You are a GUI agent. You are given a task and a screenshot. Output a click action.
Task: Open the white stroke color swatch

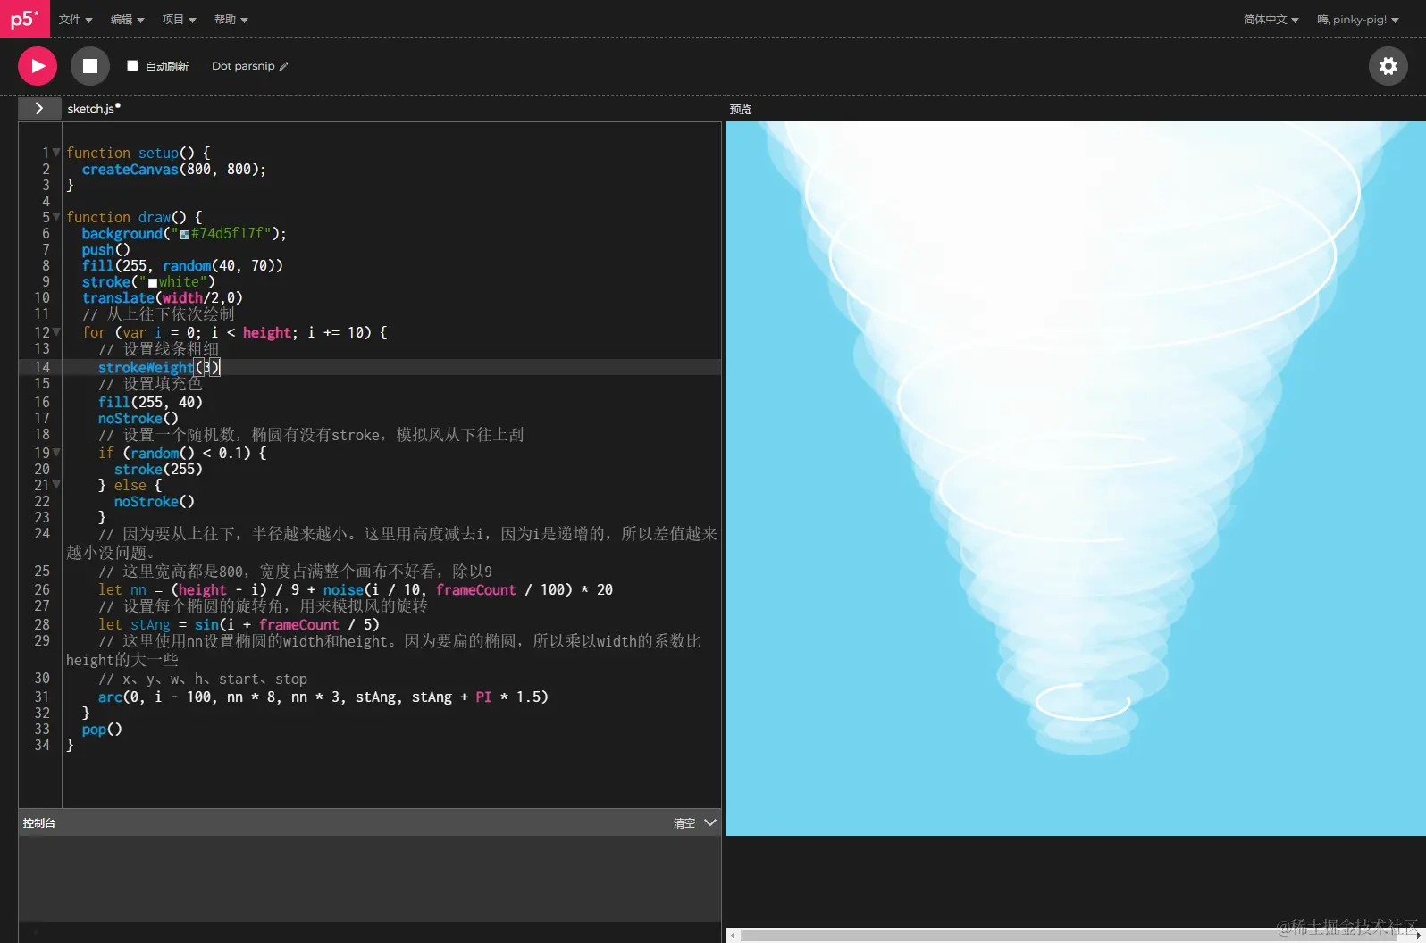153,282
